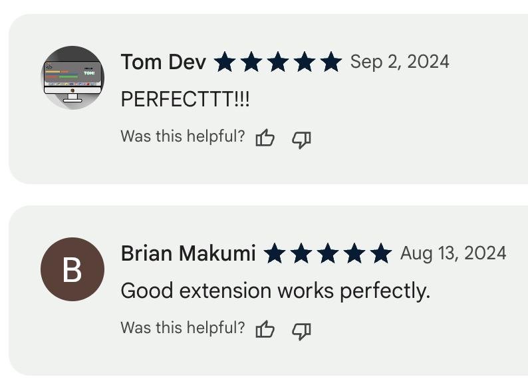
Task: Click the "Good extension works perfectly." text
Action: pos(275,291)
